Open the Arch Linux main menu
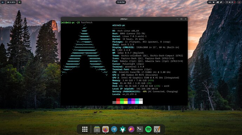Screen dimensions: 242x135 2,2
